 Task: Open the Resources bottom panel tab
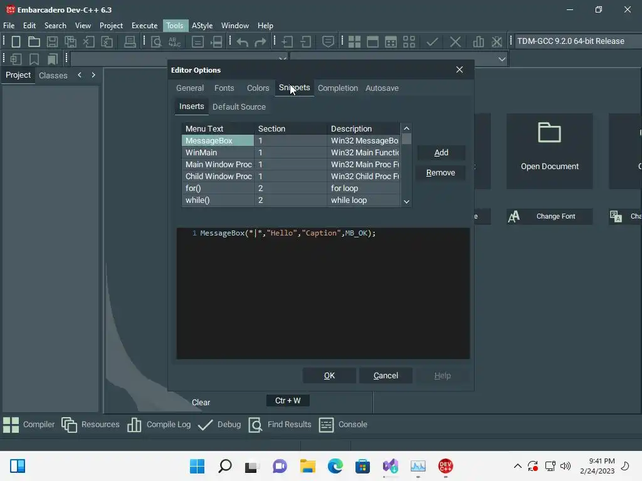coord(90,425)
